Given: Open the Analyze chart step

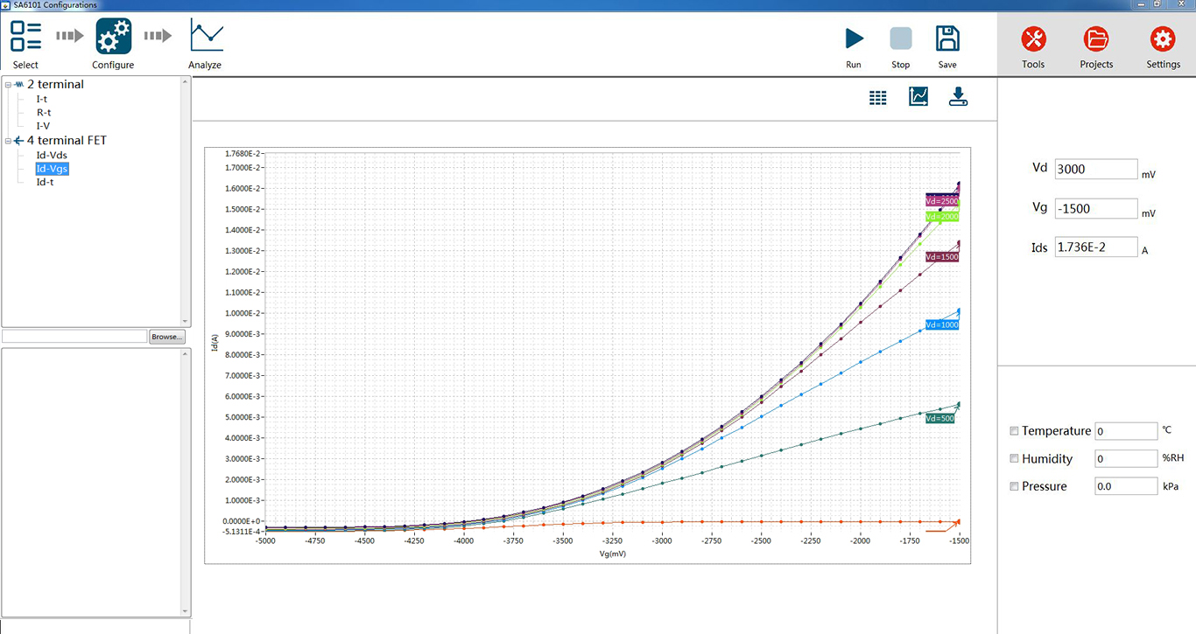Looking at the screenshot, I should [207, 37].
